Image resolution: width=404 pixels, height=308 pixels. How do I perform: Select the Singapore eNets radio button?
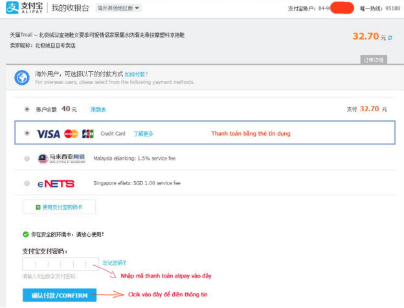(x=27, y=183)
